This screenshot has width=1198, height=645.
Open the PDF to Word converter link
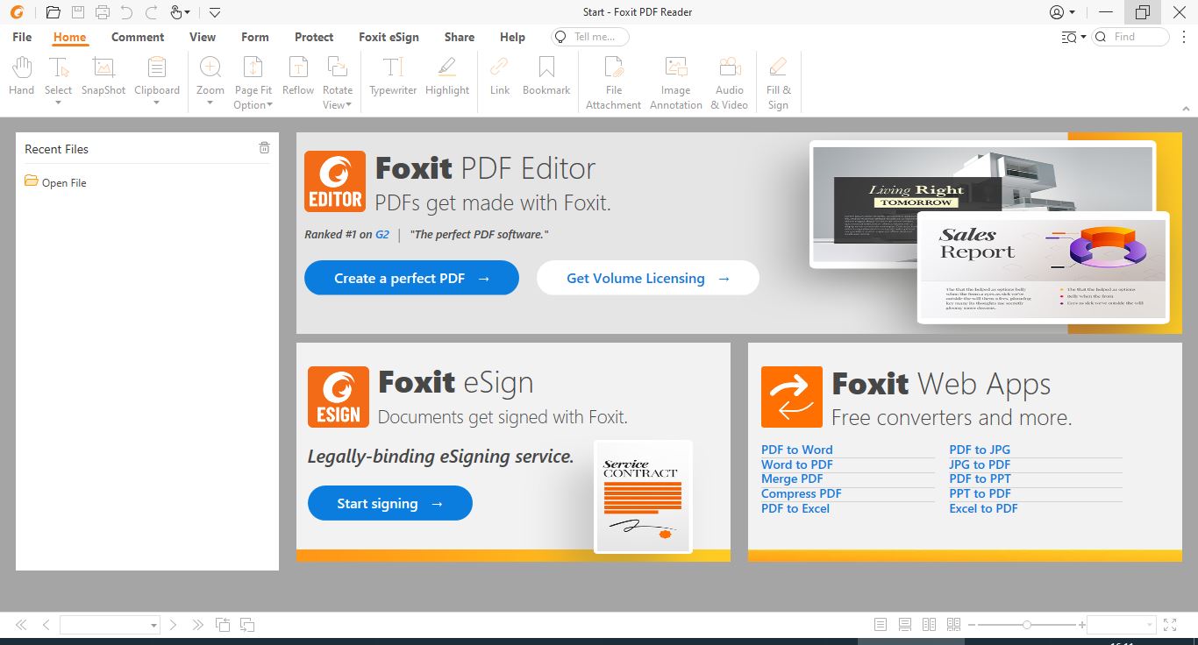pyautogui.click(x=797, y=450)
